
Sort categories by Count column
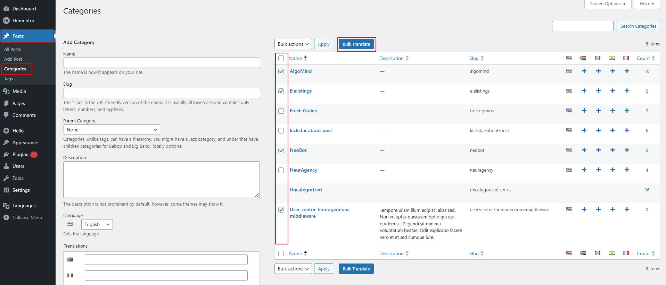click(x=643, y=58)
